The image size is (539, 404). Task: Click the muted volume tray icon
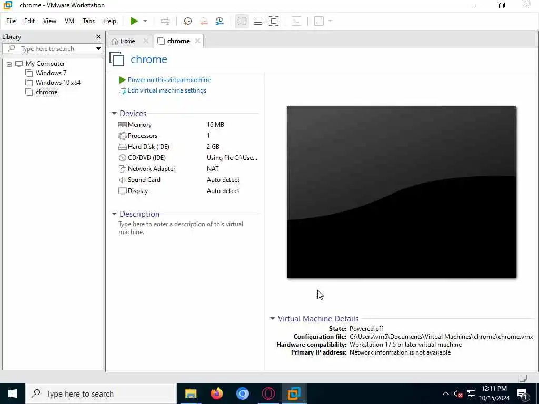pos(458,393)
